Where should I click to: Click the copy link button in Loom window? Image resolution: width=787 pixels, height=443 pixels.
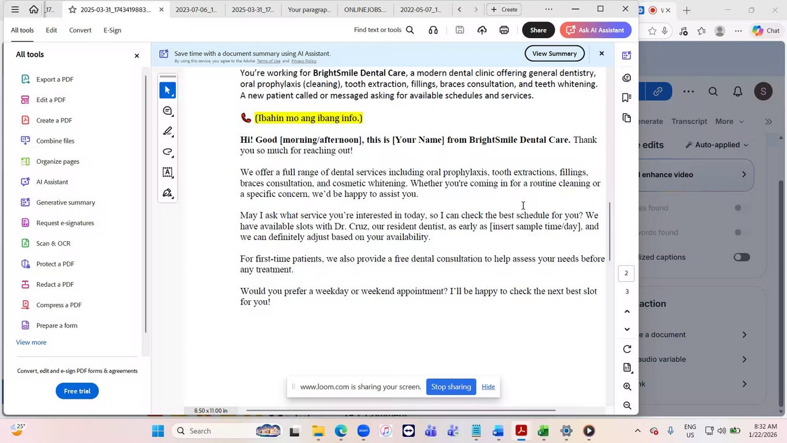(x=658, y=92)
